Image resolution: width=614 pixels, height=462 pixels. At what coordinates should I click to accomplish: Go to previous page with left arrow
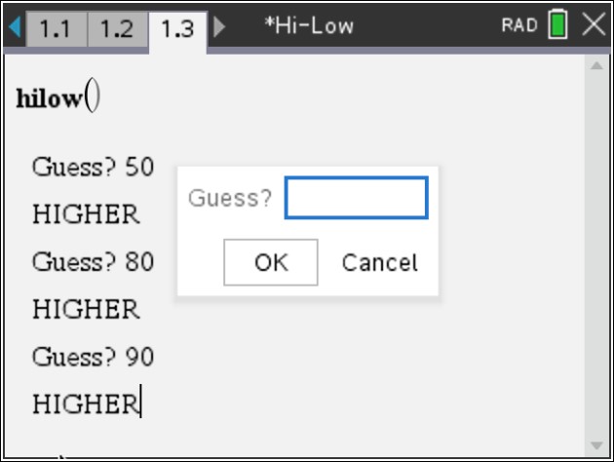pyautogui.click(x=15, y=26)
